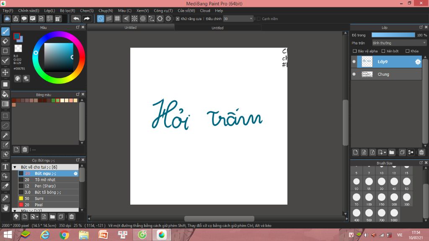Select the Hand tool
The image size is (429, 241).
(5, 208)
